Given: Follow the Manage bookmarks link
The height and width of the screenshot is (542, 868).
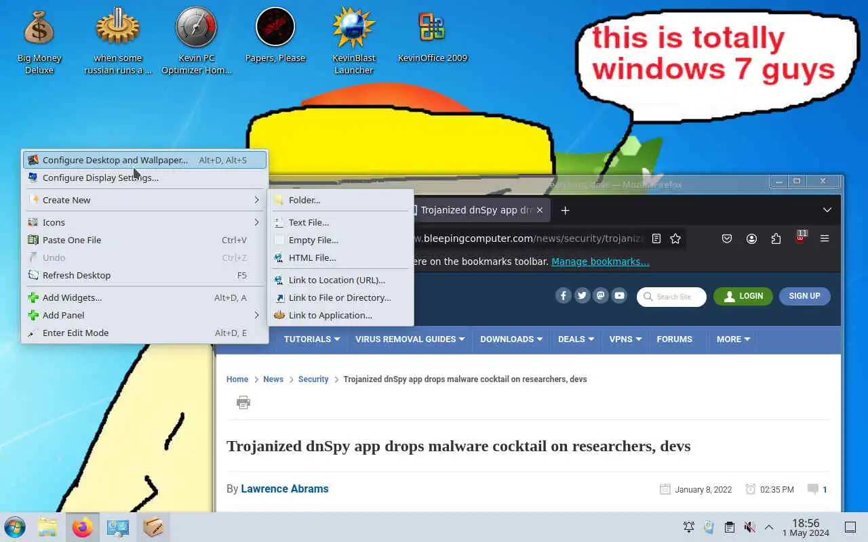Looking at the screenshot, I should pos(600,262).
